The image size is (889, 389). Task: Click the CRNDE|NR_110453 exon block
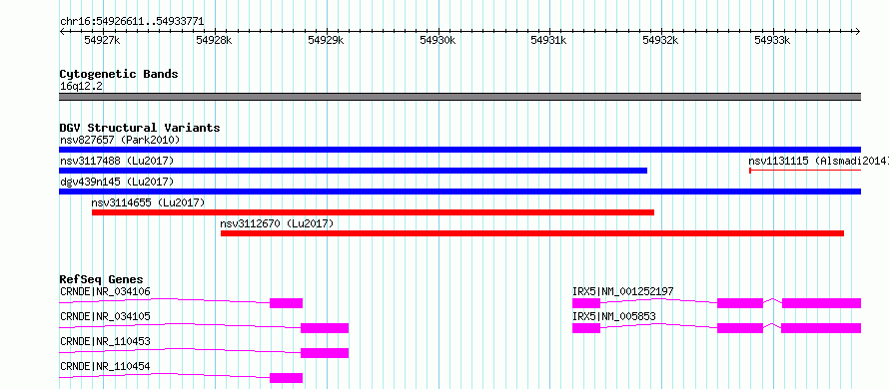325,353
